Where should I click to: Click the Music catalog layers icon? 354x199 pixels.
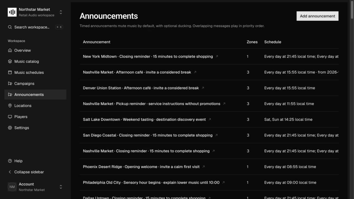tap(10, 61)
